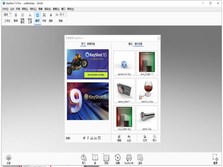The width and height of the screenshot is (223, 167).
Task: Open KeyShot's Facebook page
Action: click(x=88, y=138)
